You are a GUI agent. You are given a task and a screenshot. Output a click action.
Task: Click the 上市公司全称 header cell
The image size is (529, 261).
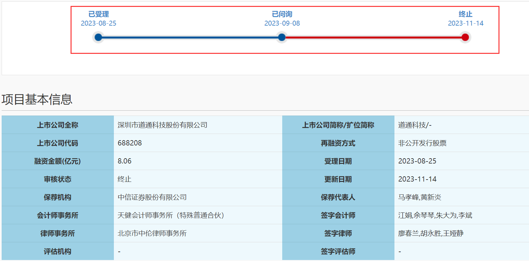click(x=58, y=125)
